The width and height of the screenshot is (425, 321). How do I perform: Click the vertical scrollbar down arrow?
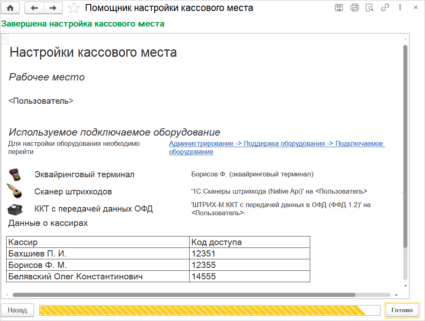(405, 286)
